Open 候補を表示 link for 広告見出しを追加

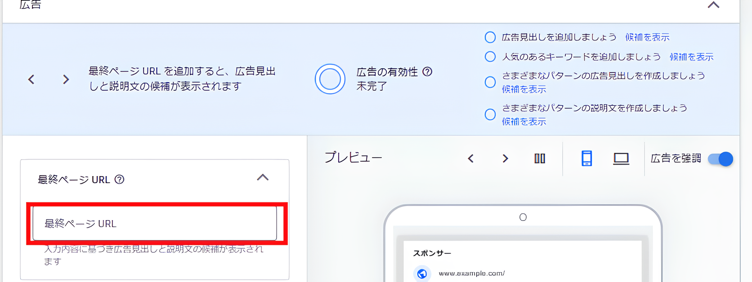[647, 37]
